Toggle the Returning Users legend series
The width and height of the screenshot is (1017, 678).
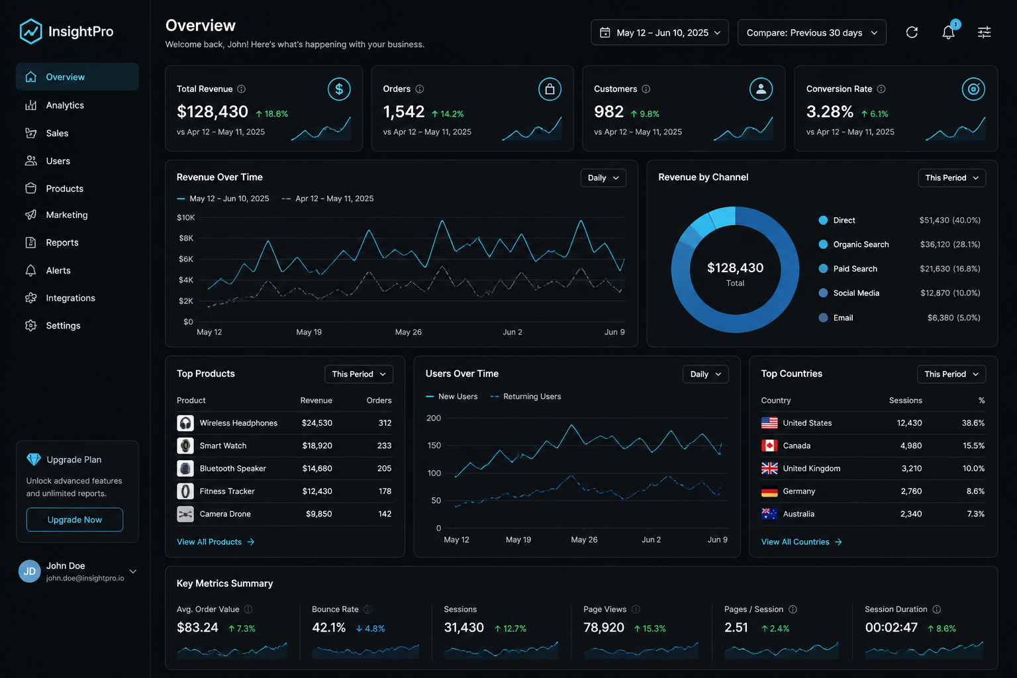[x=526, y=397]
